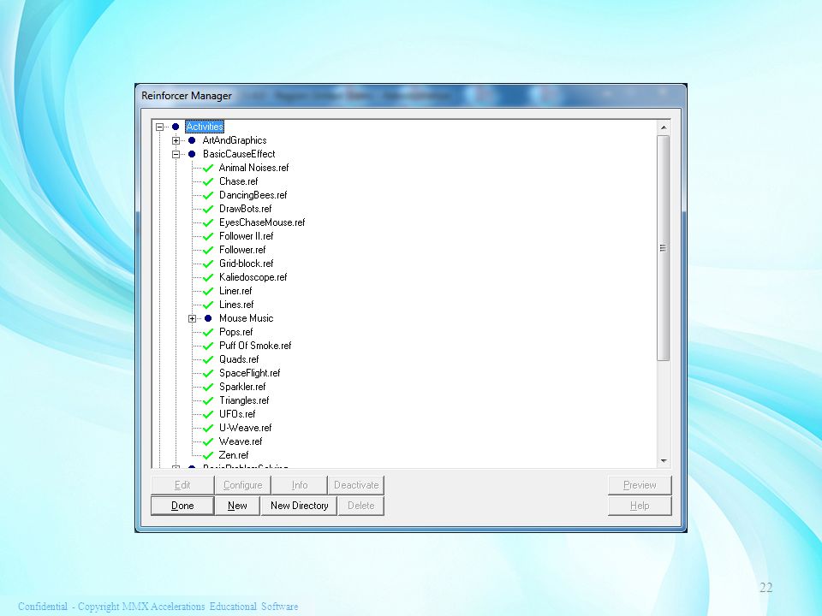Viewport: 822px width, 616px height.
Task: Click the green checkmark of Liner.ref
Action: pos(208,291)
